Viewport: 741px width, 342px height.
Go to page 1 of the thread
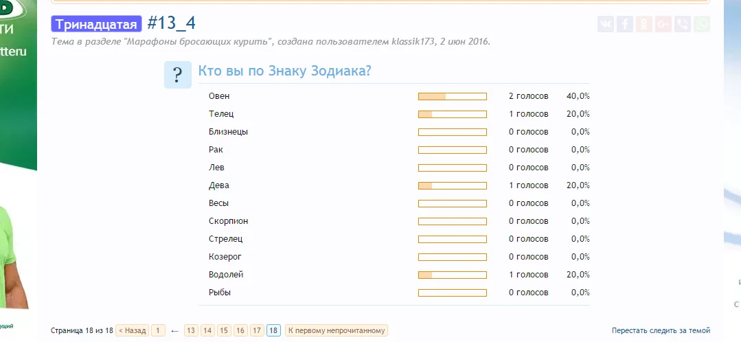click(159, 330)
